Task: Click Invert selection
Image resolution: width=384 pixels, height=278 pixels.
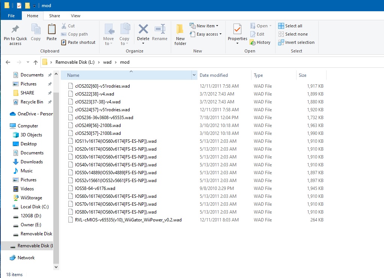Action: point(296,42)
